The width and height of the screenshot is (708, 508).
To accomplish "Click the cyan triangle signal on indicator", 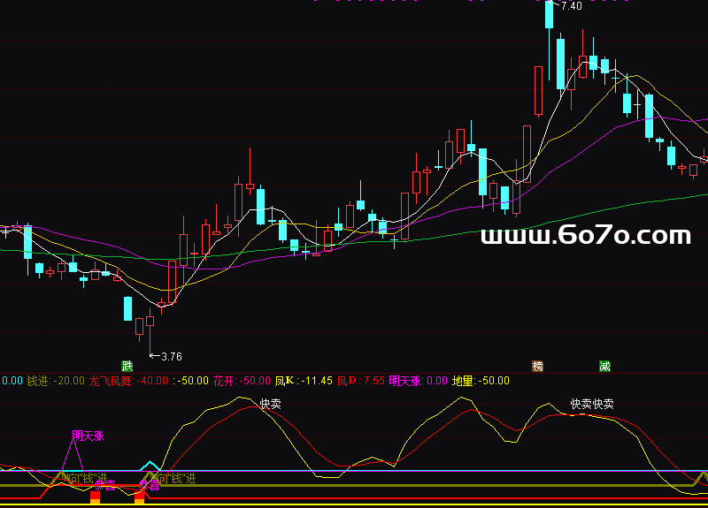I will coord(150,465).
